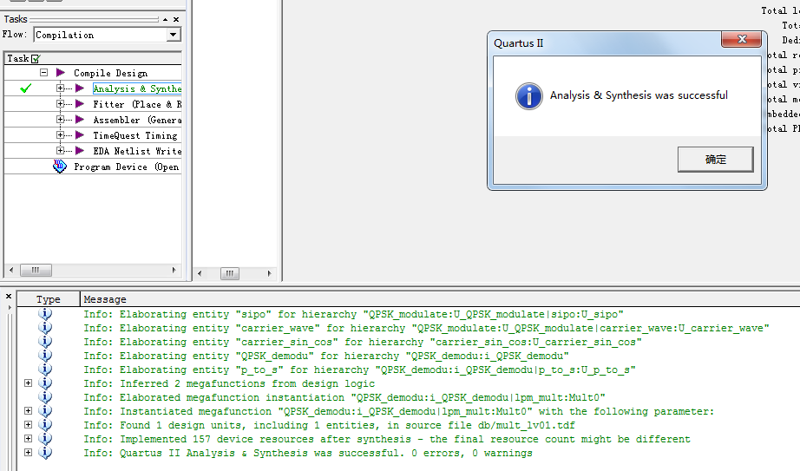Select the 'Elaborating entity "p_to_s"' message text
Viewport: 800px width, 471px height.
tap(360, 370)
